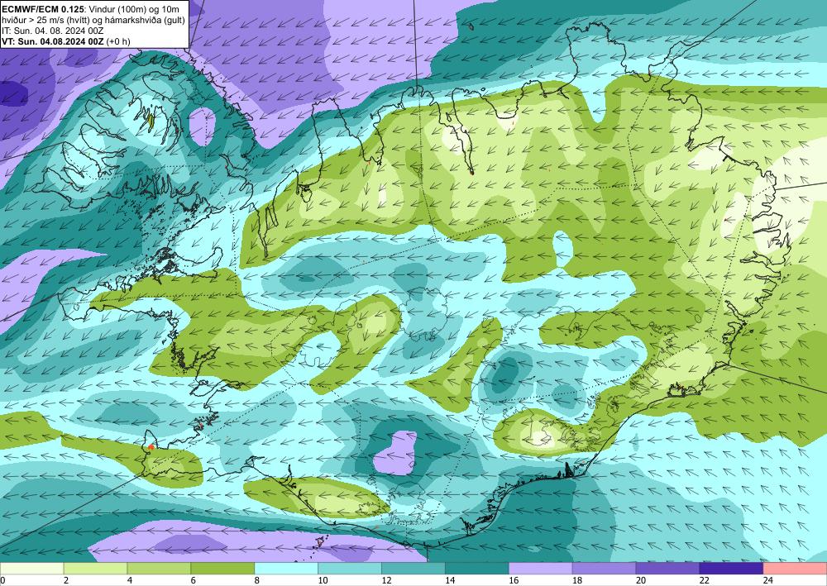Screen dimensions: 827x586
Task: Click the cyan 10–12 m/s legend swatch
Action: click(x=350, y=569)
